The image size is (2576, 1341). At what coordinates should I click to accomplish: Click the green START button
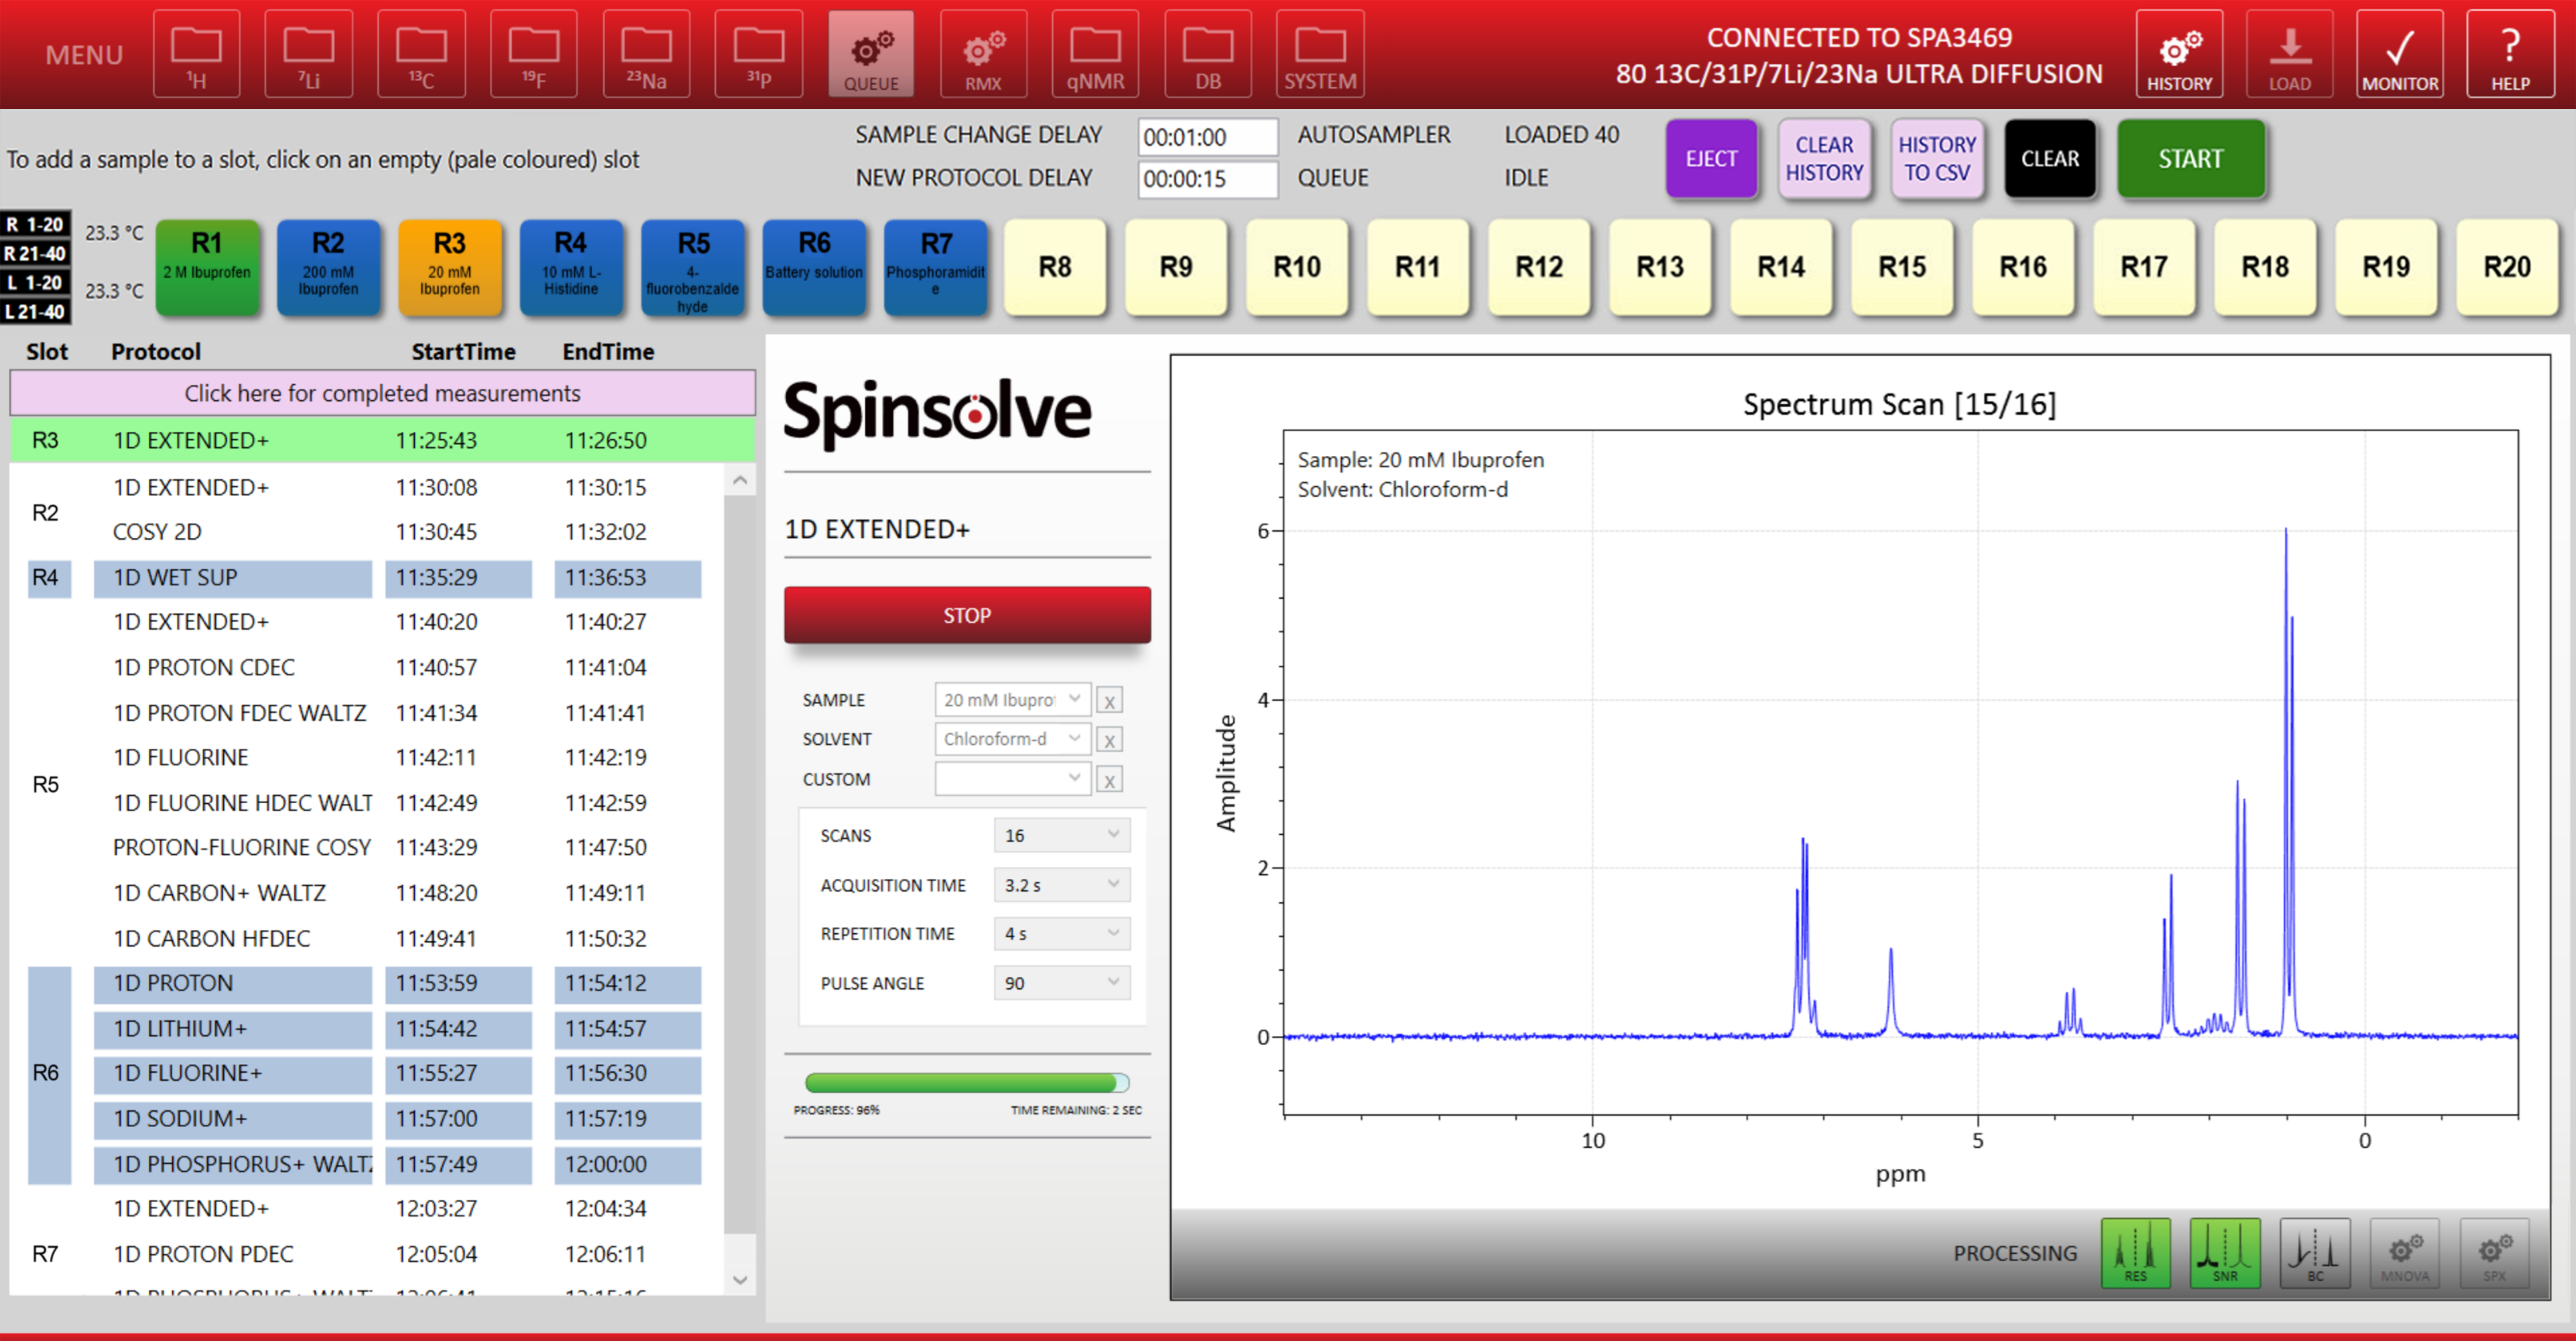point(2190,159)
